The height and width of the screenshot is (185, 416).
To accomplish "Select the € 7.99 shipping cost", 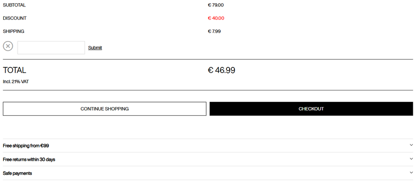I will point(214,31).
